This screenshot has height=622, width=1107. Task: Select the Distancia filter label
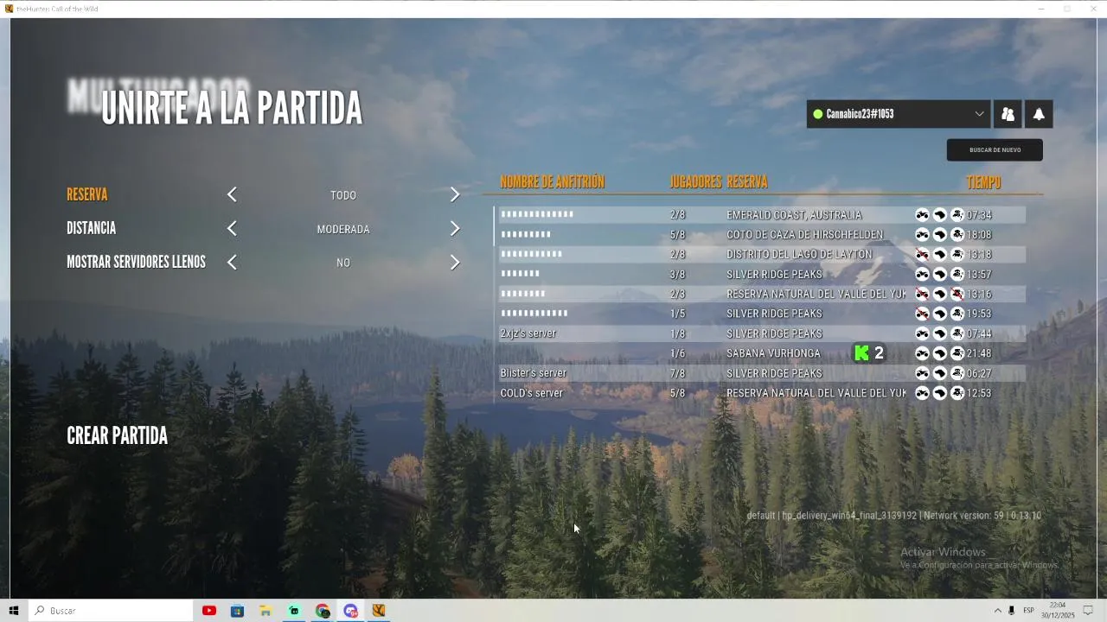91,229
